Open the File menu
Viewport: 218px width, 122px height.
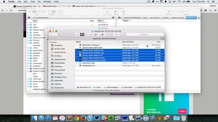[x=19, y=1]
